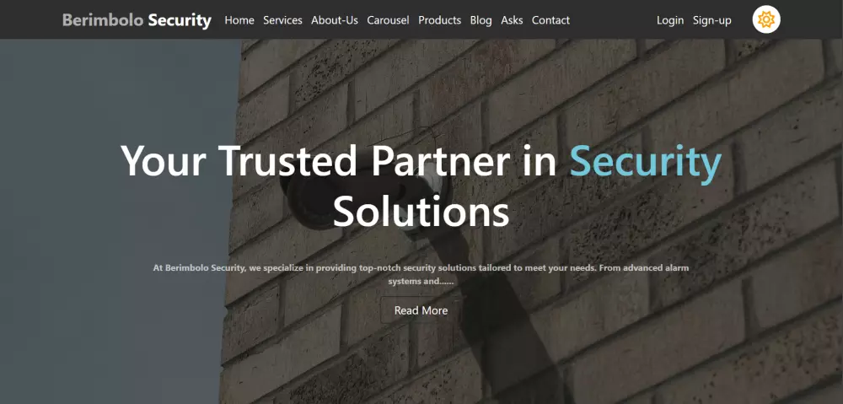Click the description paragraph about Berimbolo Security
The width and height of the screenshot is (843, 404).
coord(421,274)
